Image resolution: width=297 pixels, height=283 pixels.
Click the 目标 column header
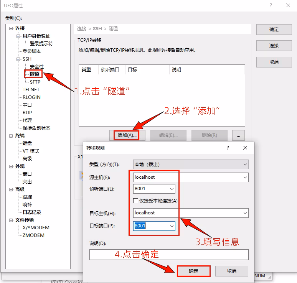[x=147, y=70]
